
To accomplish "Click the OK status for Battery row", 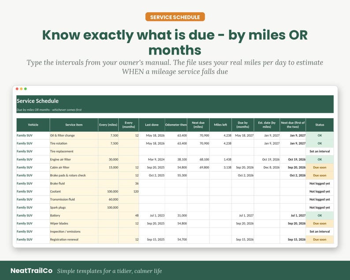I will click(320, 216).
